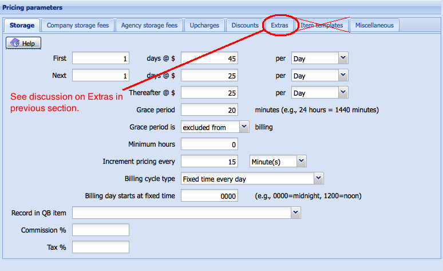443x271 pixels.
Task: Select the Storage tab
Action: pyautogui.click(x=22, y=25)
